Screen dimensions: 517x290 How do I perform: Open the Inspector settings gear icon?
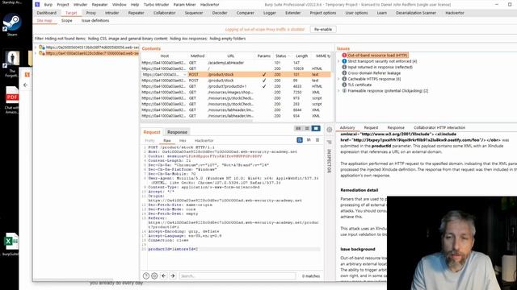click(x=329, y=130)
